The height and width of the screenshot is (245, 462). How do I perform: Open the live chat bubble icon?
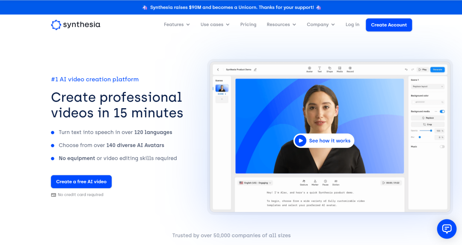(x=447, y=229)
